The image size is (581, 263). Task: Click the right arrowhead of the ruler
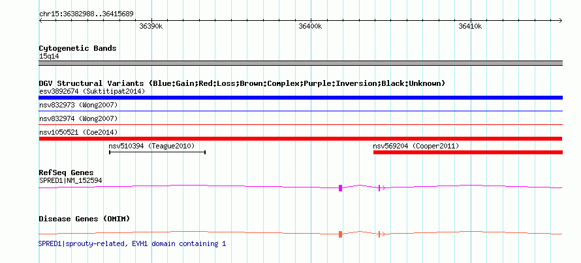click(x=561, y=20)
